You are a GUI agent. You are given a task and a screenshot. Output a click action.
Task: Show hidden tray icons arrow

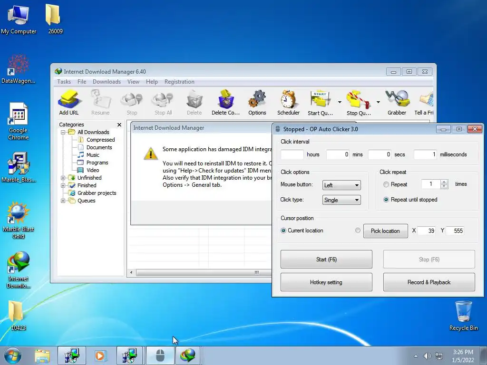coord(416,356)
